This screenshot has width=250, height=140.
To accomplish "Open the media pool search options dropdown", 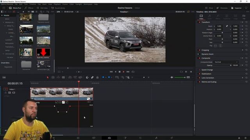I will tap(43, 12).
